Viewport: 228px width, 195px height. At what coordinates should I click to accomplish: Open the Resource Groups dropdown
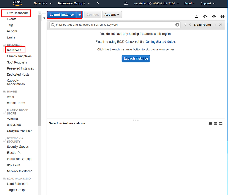point(74,3)
